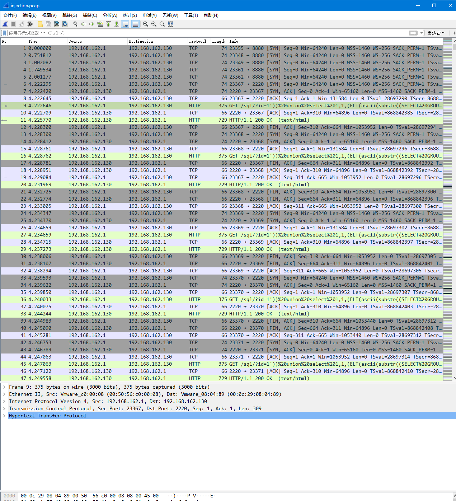Viewport: 456px width, 501px height.
Task: Open the 无线(W) menu
Action: pyautogui.click(x=170, y=15)
